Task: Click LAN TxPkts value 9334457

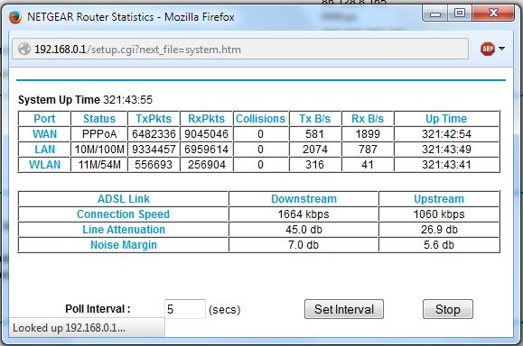Action: click(154, 150)
